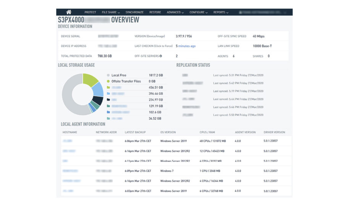349x218 pixels.
Task: Click folder icon beside 456.51 GB entry
Action: (108, 87)
